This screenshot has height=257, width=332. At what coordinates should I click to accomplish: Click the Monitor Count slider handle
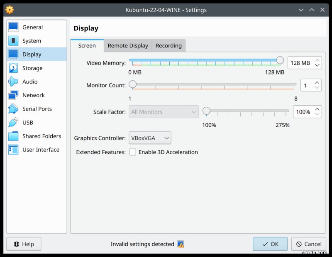pyautogui.click(x=133, y=84)
